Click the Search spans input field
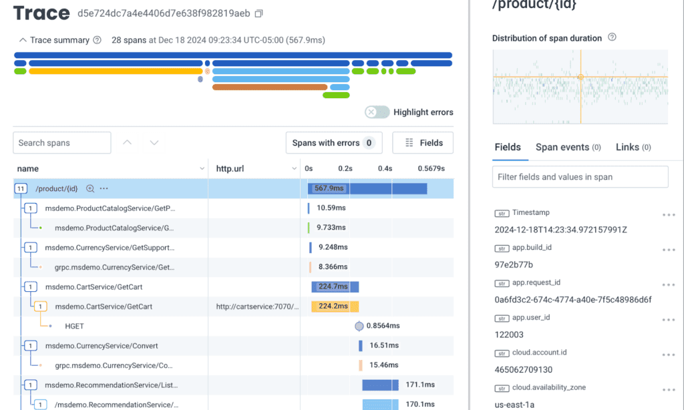Viewport: 684px width, 410px height. [61, 143]
